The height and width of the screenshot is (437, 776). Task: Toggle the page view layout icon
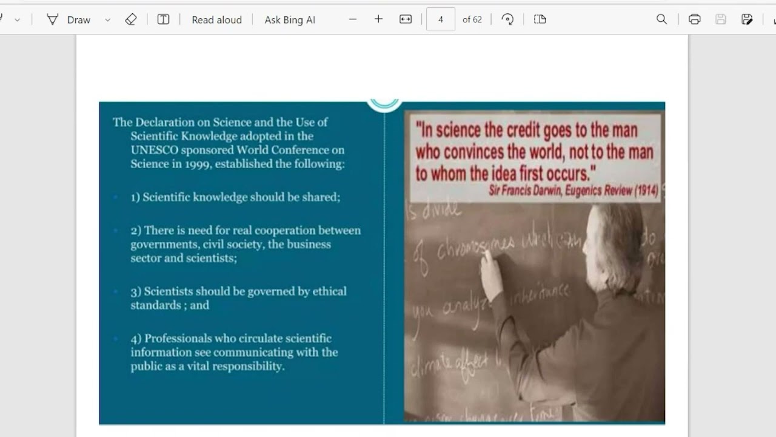point(540,19)
